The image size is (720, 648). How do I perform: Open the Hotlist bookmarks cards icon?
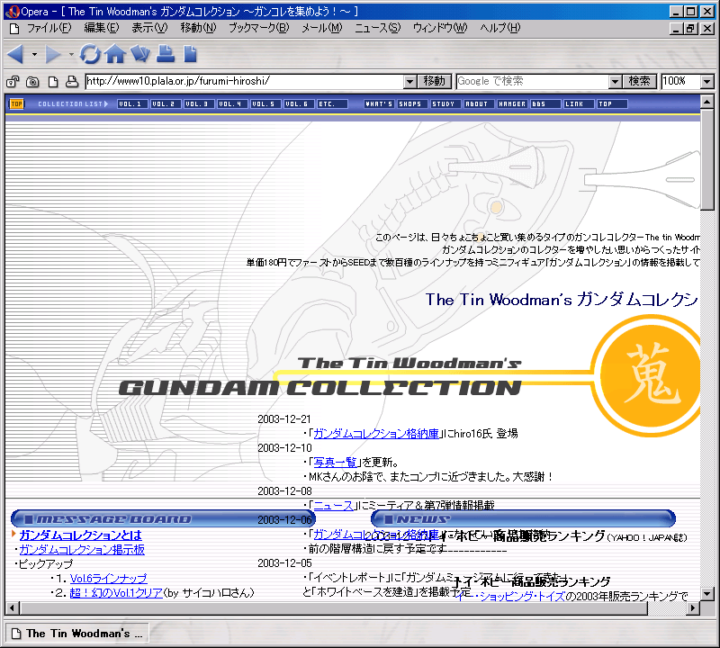(x=140, y=54)
